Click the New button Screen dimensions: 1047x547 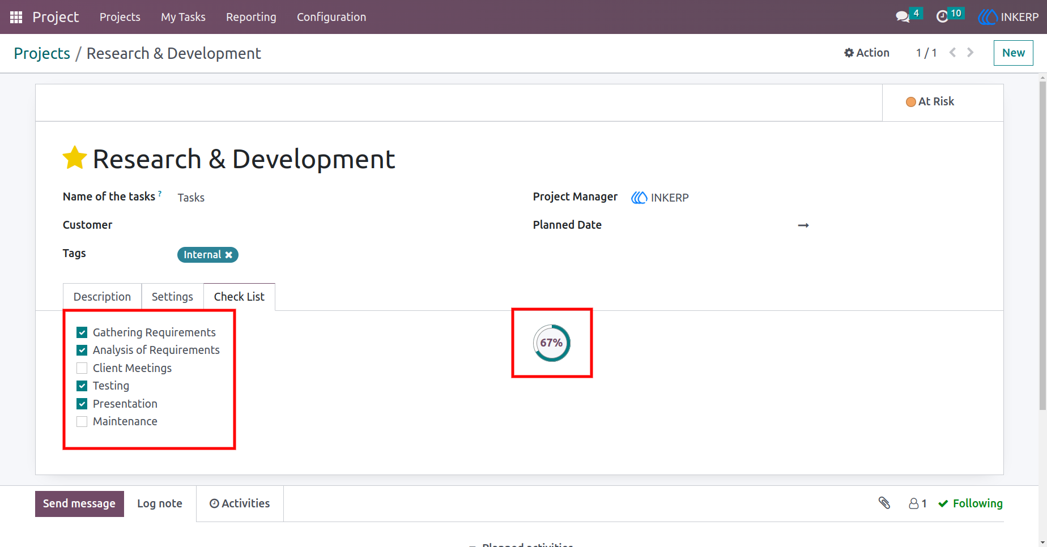[1014, 53]
